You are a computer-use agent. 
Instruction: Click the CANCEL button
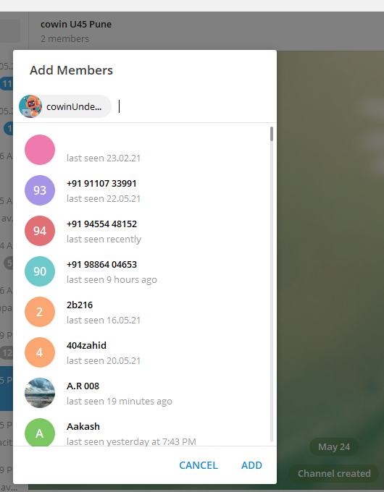coord(199,465)
